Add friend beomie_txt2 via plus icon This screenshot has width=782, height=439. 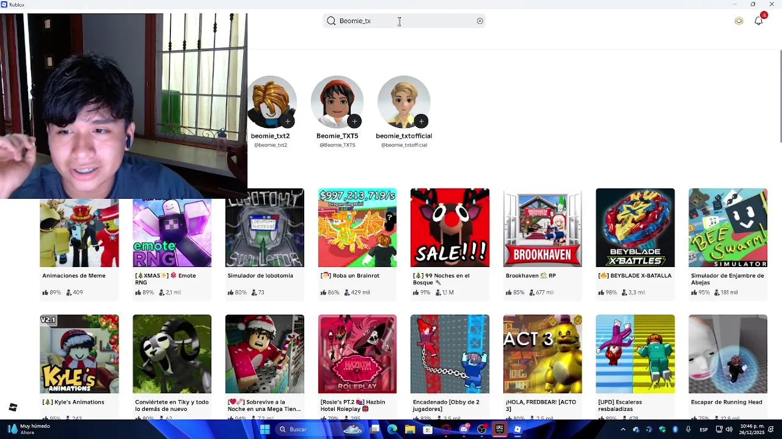[x=288, y=121]
